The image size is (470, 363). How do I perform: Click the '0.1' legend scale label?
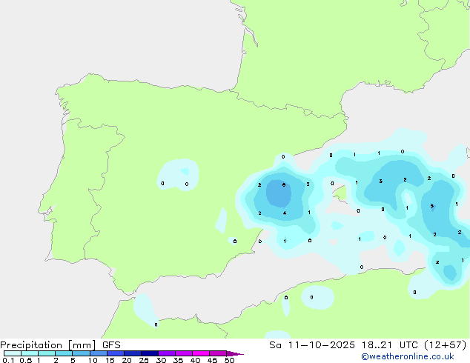pyautogui.click(x=8, y=360)
